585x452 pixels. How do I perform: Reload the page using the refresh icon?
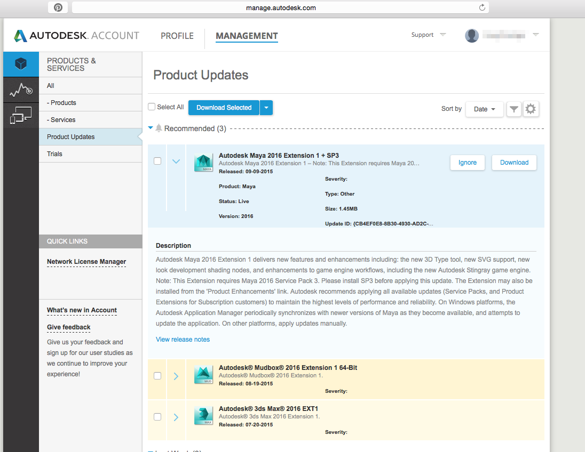point(482,7)
